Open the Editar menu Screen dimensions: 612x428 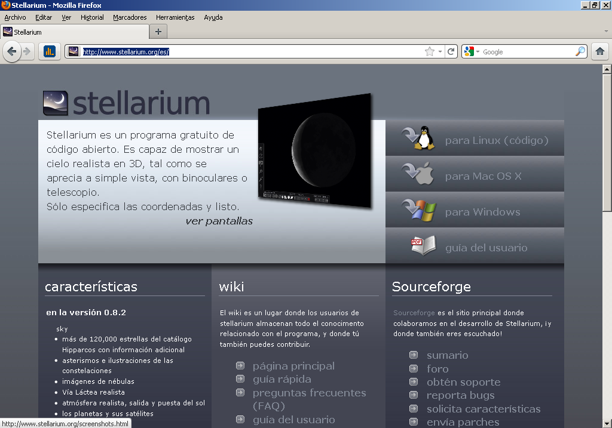(43, 17)
